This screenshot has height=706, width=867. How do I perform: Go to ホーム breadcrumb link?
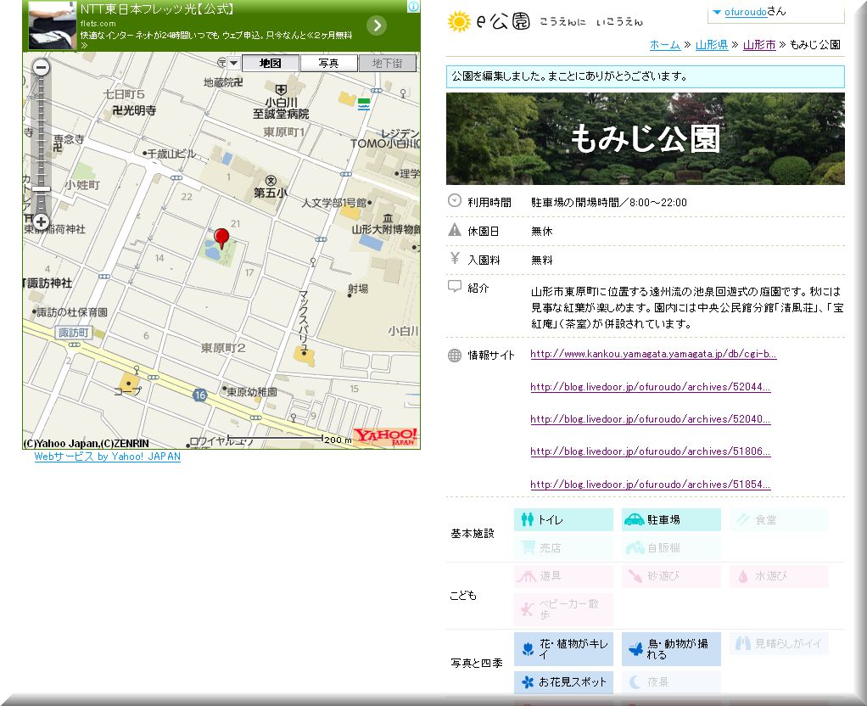pos(664,45)
